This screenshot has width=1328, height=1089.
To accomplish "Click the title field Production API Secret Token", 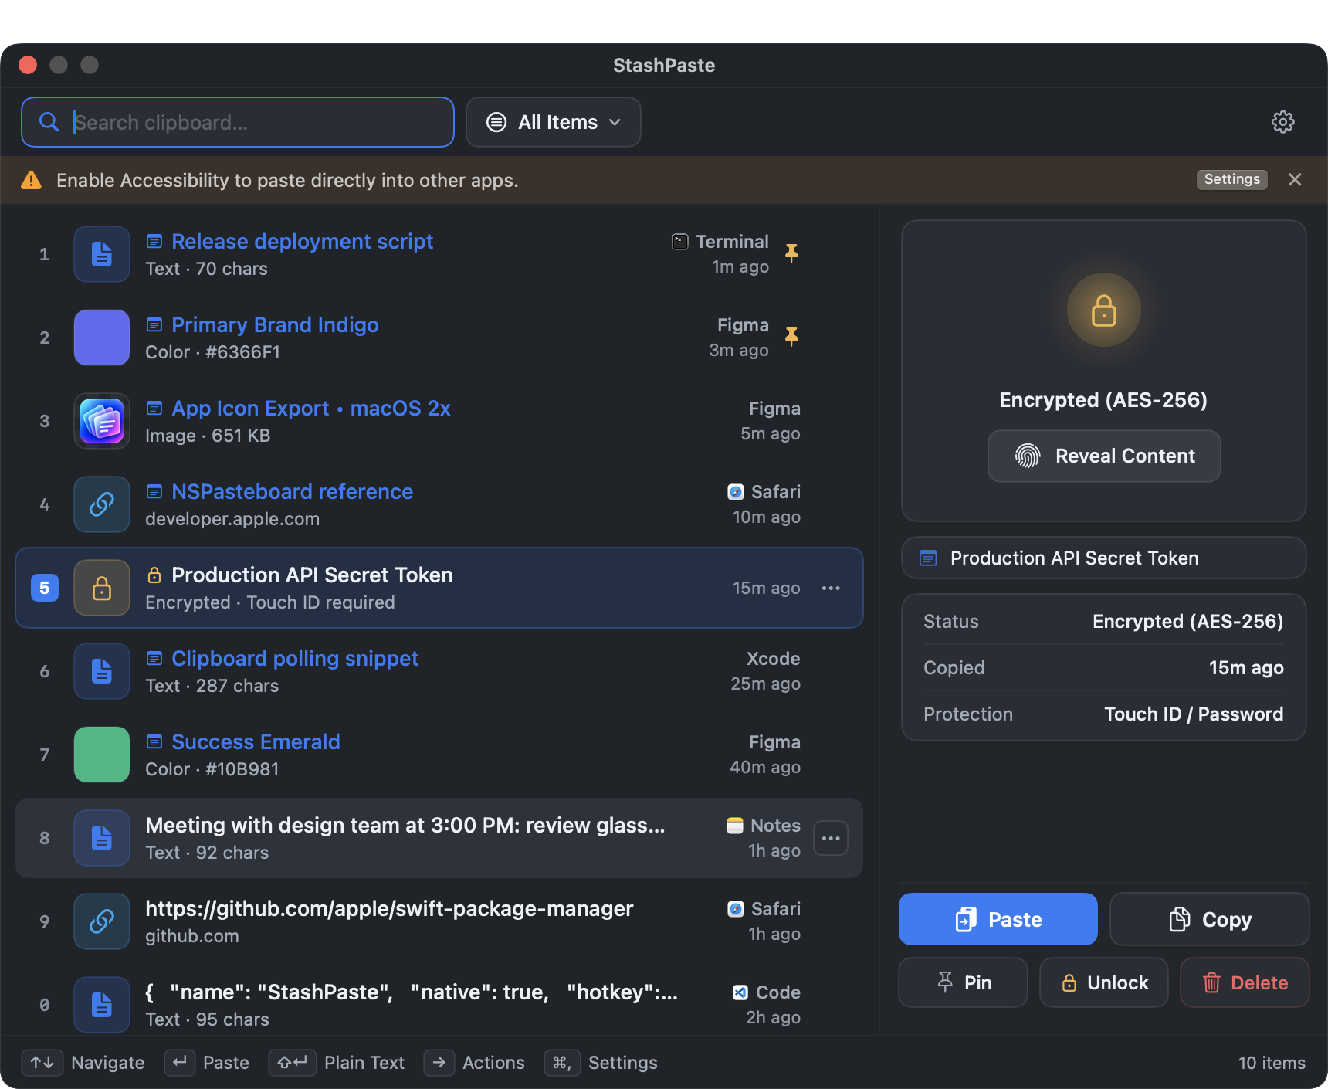I will 1104,558.
